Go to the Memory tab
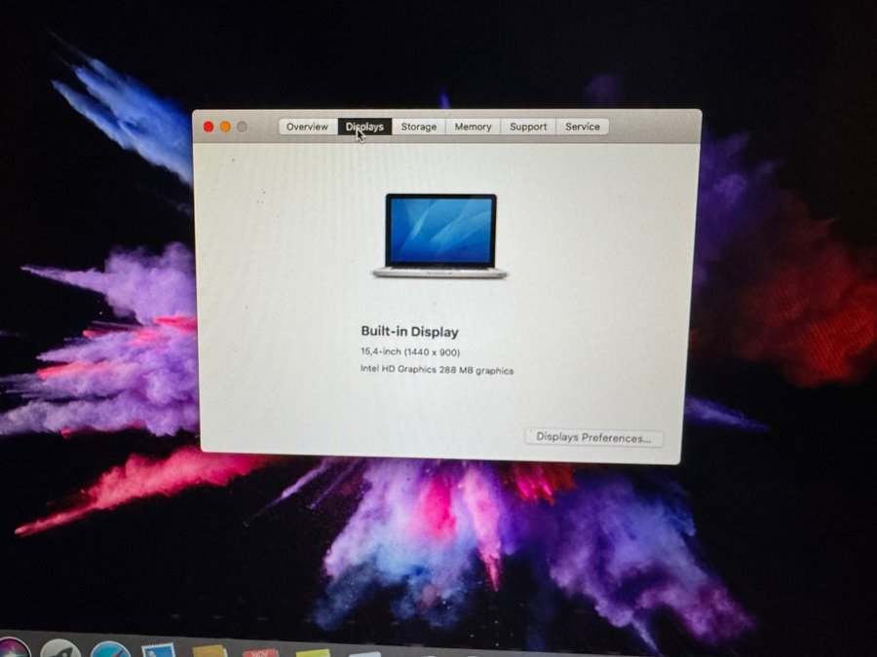This screenshot has height=657, width=877. (x=473, y=127)
